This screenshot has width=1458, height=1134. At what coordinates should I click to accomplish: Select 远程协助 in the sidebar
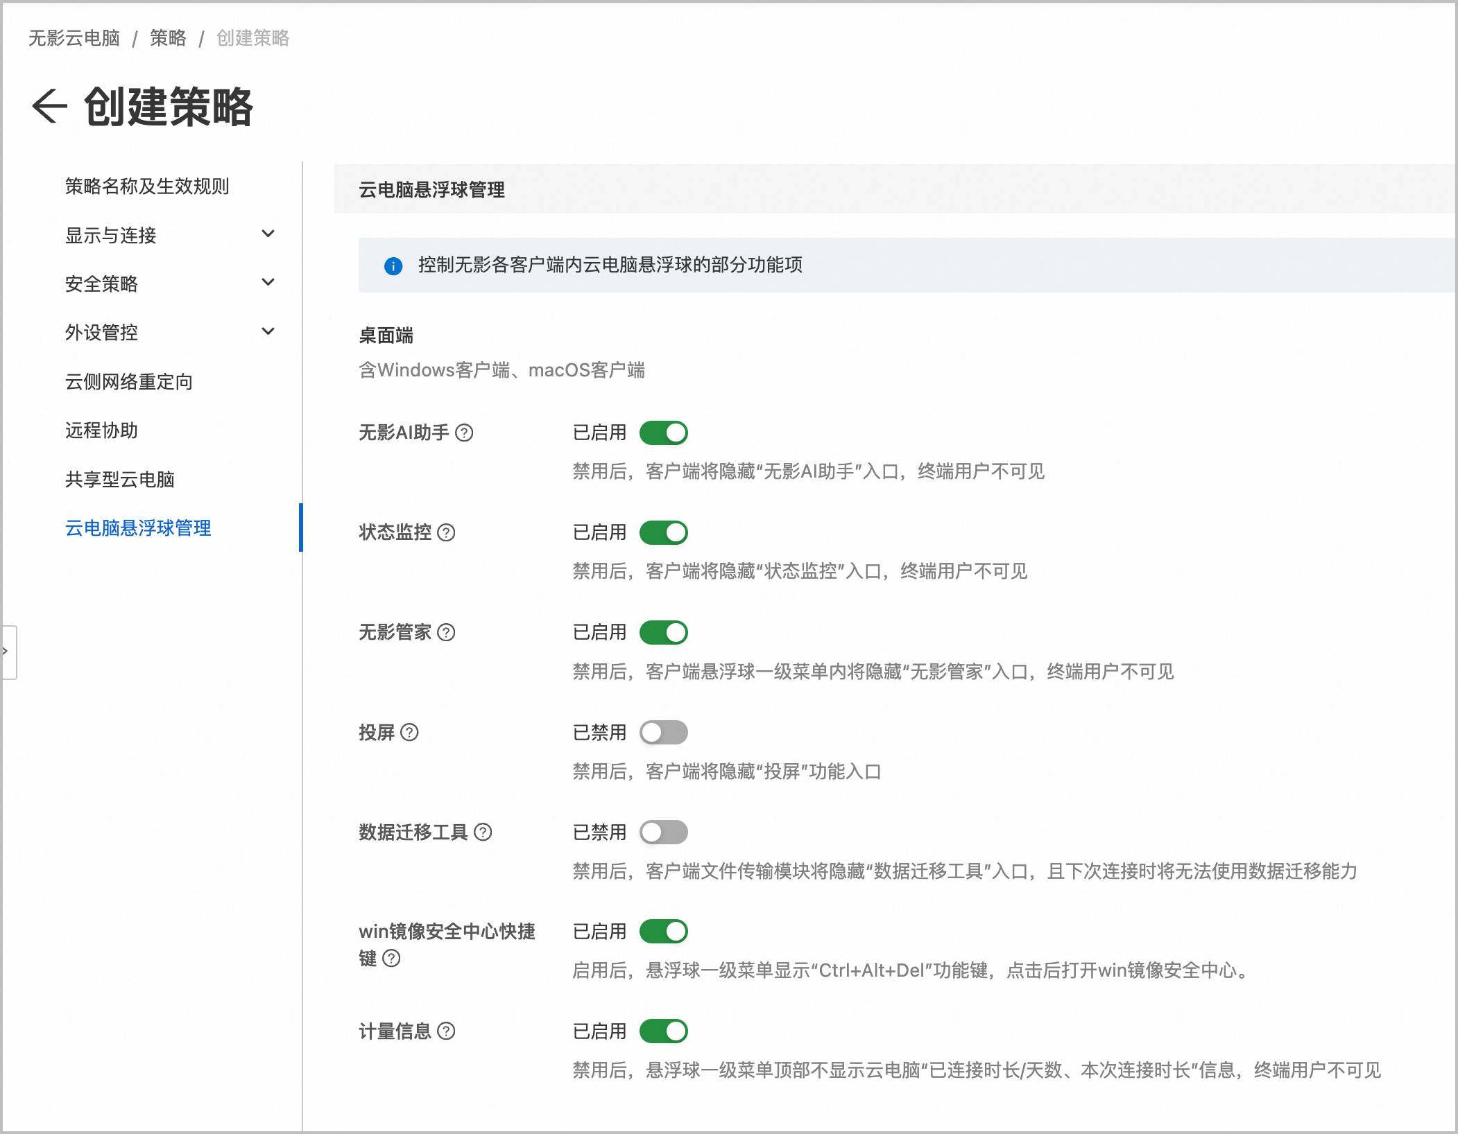101,430
